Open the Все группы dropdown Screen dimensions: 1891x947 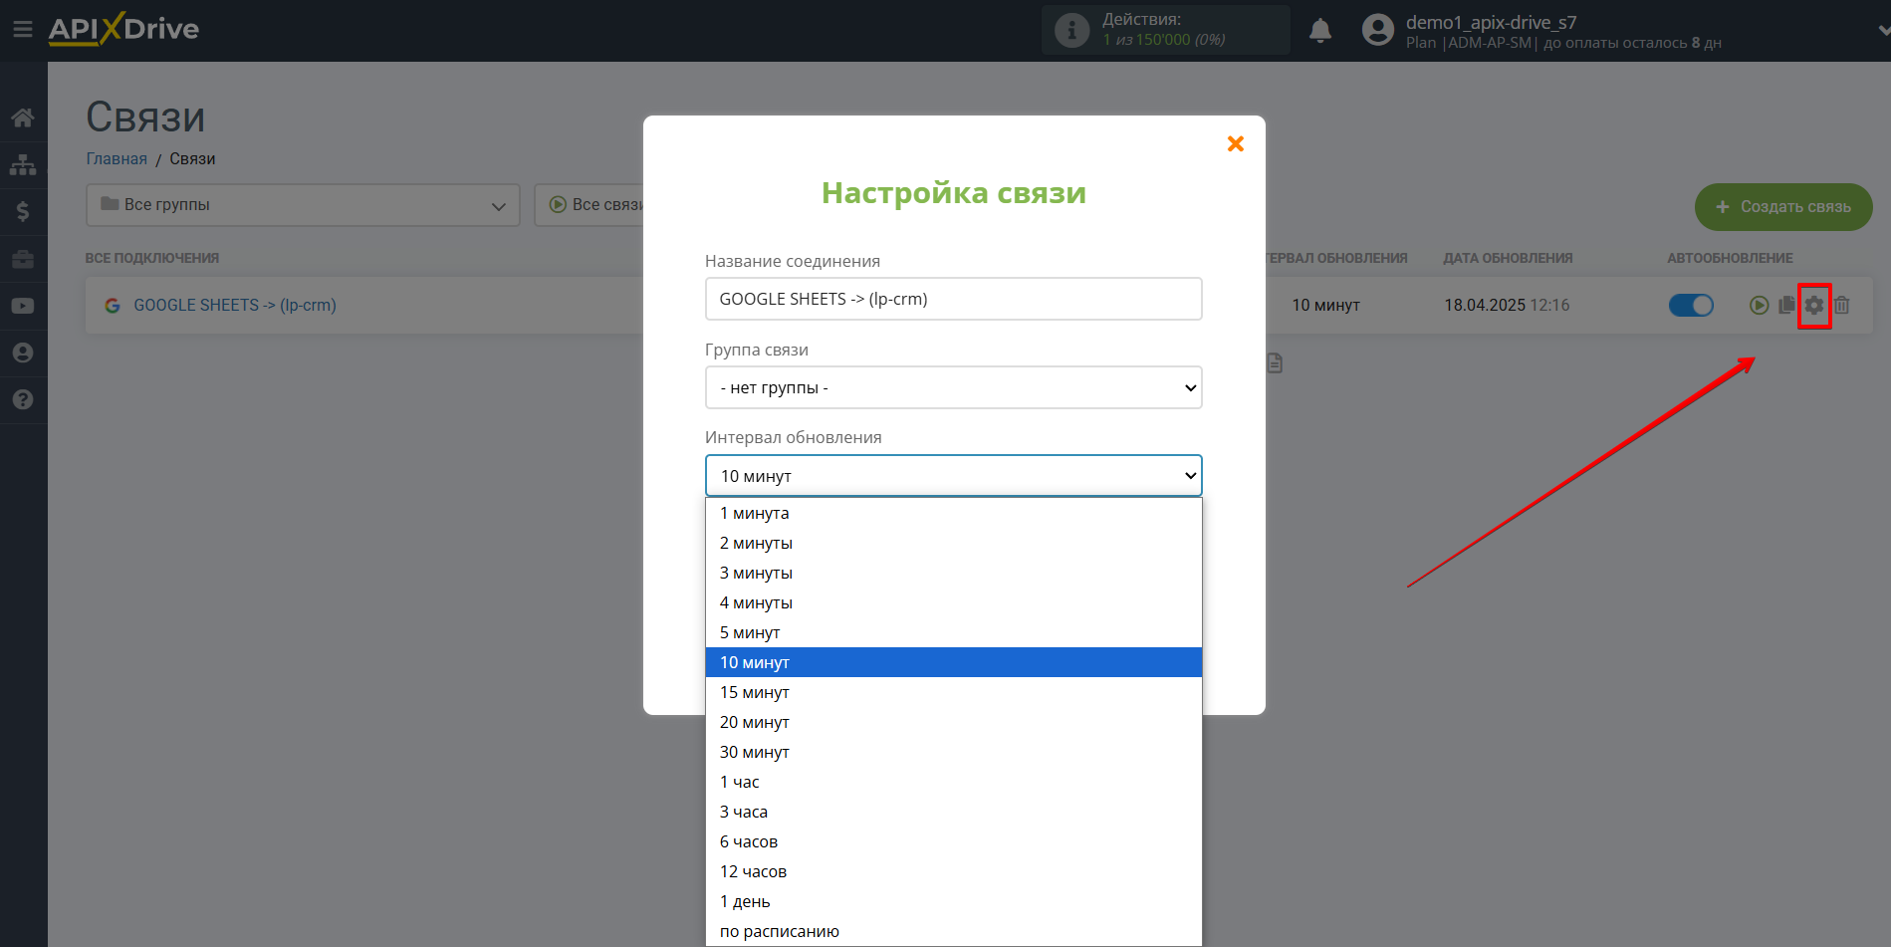click(303, 205)
